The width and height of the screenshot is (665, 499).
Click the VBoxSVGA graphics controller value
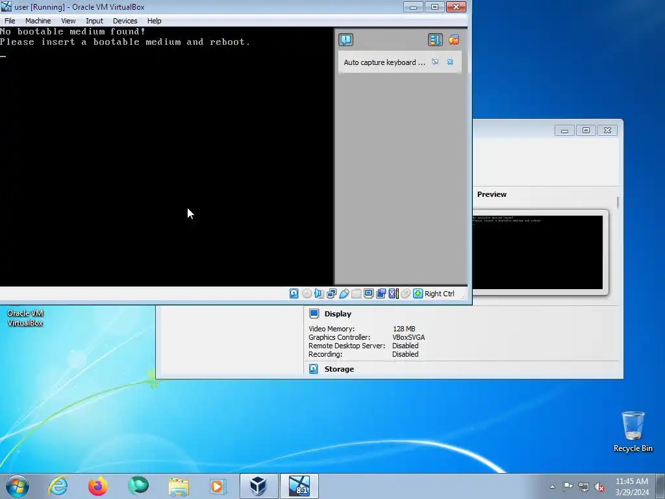(x=408, y=337)
